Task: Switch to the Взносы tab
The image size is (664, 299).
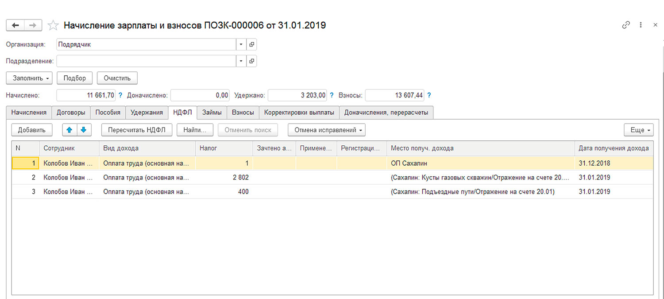Action: tap(243, 113)
